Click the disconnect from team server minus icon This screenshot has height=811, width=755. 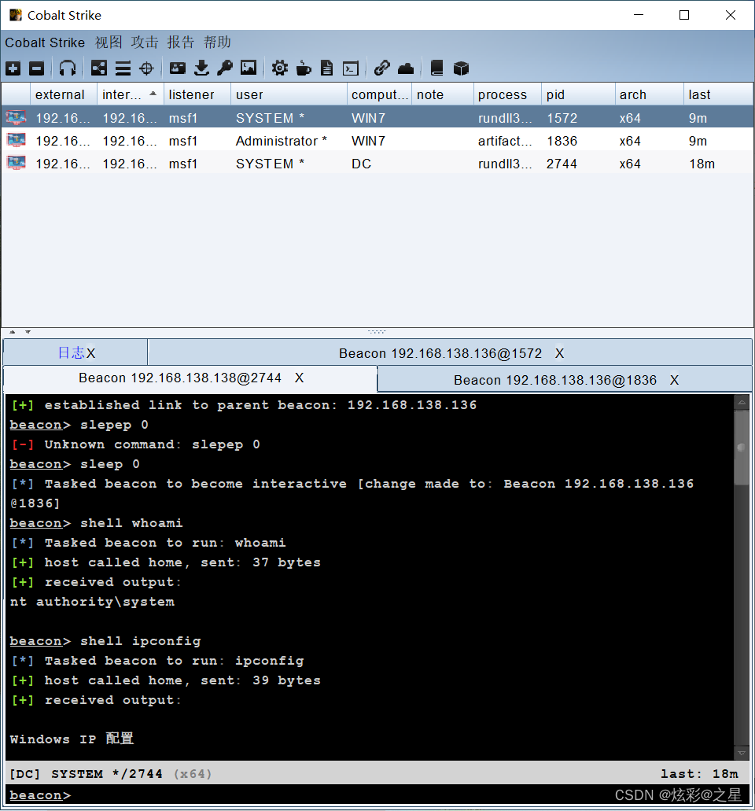point(36,68)
